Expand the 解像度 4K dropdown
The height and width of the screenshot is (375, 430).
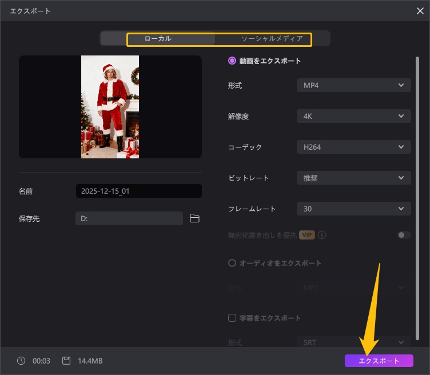tap(353, 116)
